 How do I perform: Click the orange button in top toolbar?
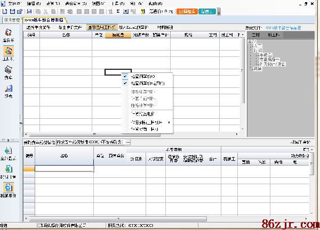point(186,11)
